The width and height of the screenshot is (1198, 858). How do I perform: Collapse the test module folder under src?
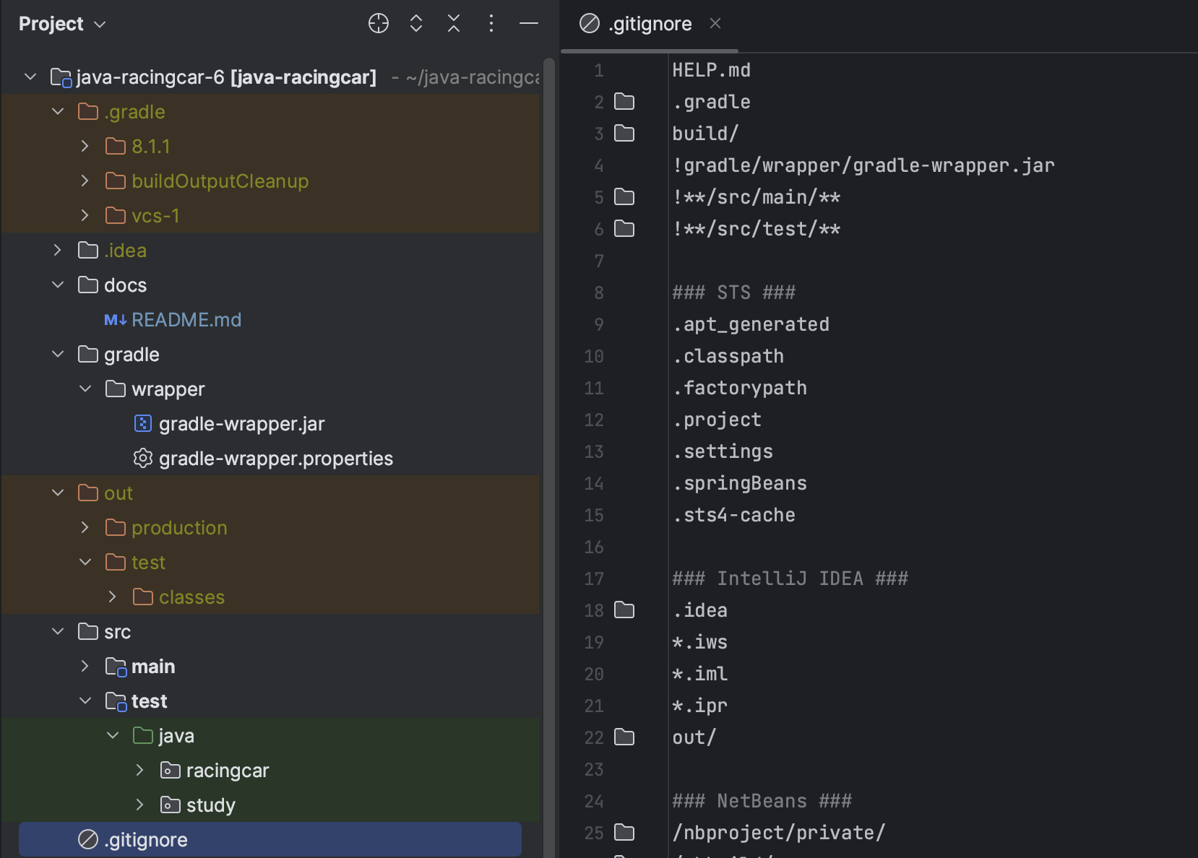[x=85, y=701]
